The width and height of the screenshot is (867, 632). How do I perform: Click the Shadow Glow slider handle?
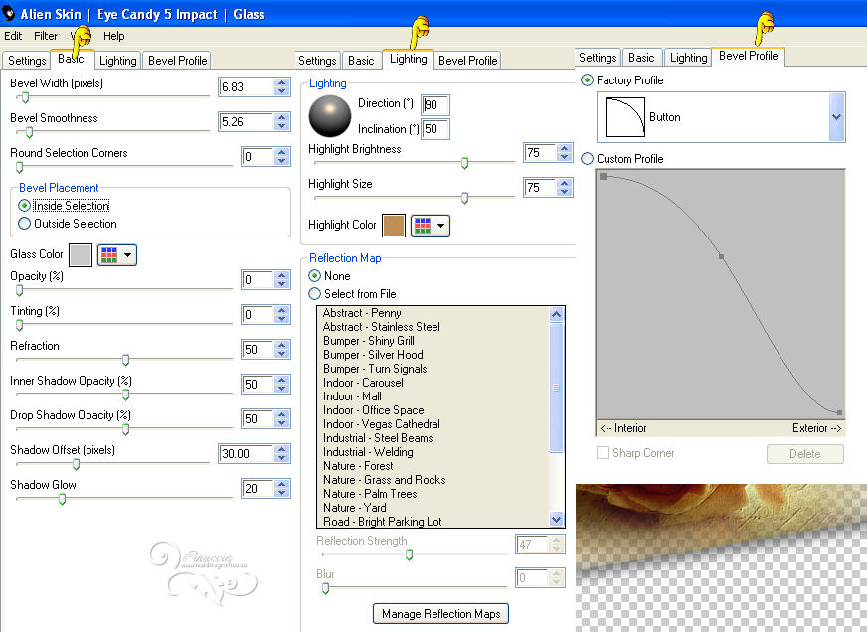coord(62,500)
